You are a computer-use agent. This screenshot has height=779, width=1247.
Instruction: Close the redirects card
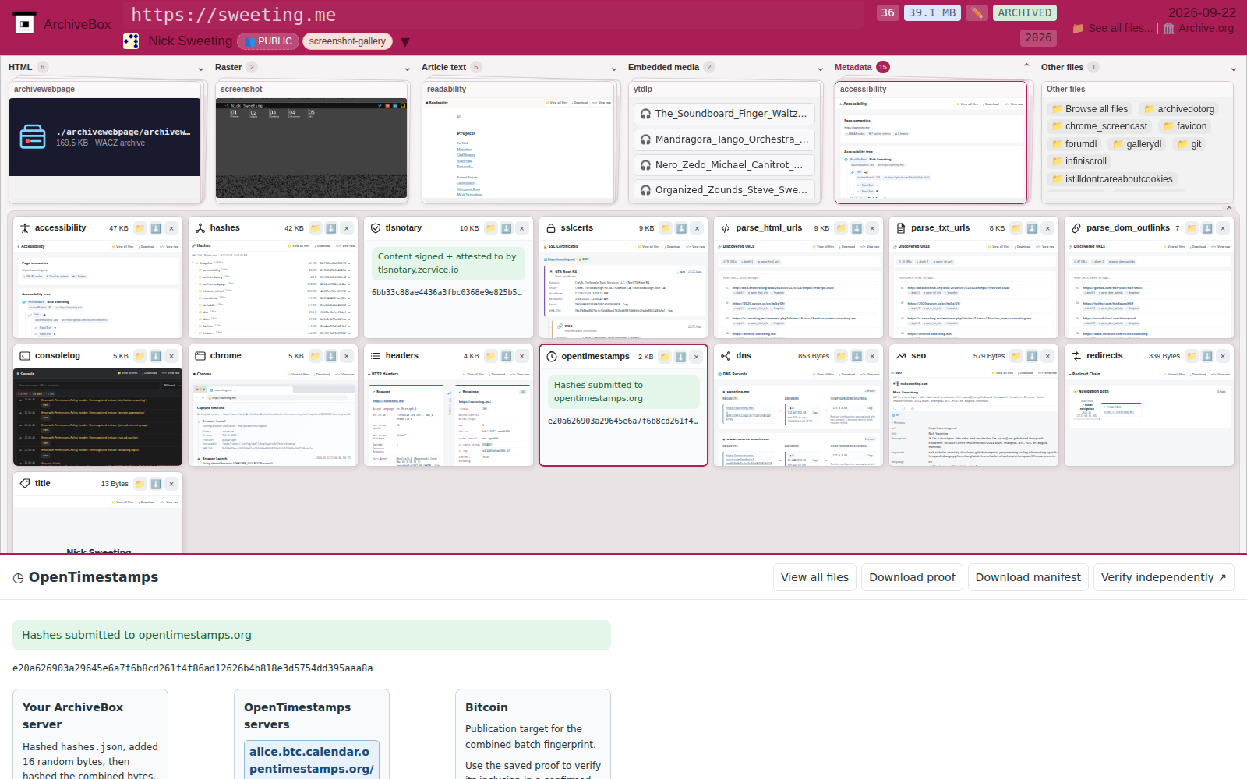pos(1223,356)
